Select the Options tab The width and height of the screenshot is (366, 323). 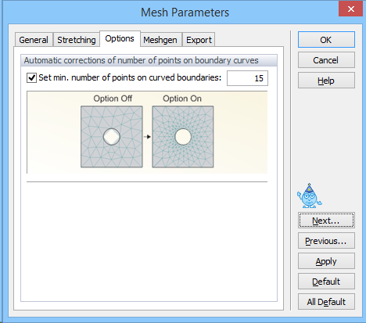pyautogui.click(x=120, y=39)
